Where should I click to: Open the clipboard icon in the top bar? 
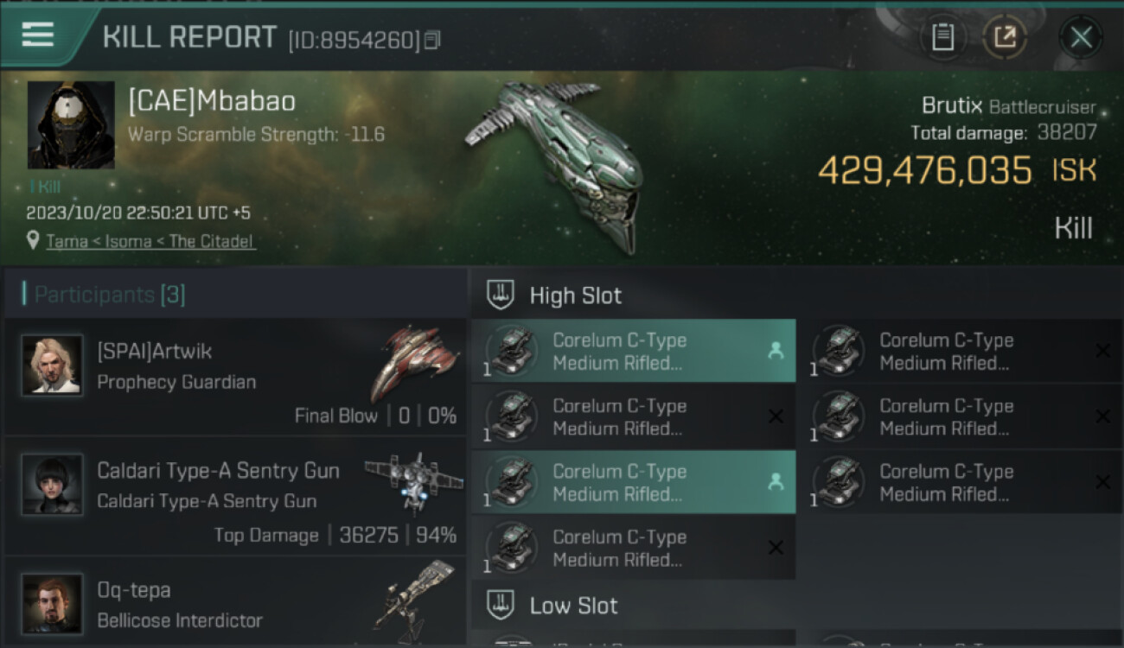942,37
